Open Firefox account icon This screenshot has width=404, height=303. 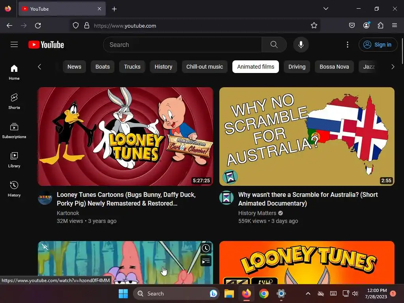pyautogui.click(x=366, y=25)
